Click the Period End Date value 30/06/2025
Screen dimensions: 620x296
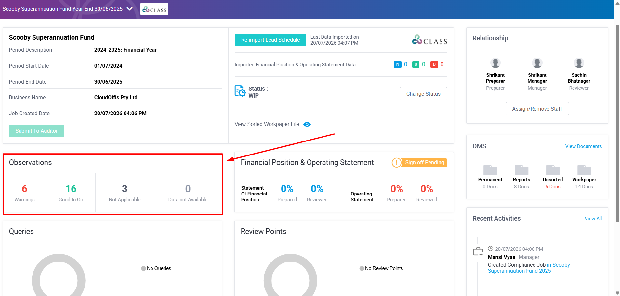[108, 82]
